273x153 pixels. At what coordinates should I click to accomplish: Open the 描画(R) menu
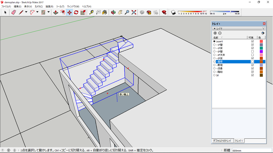point(49,6)
